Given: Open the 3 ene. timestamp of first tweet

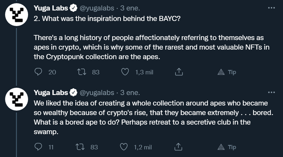Looking at the screenshot, I should (130, 8).
